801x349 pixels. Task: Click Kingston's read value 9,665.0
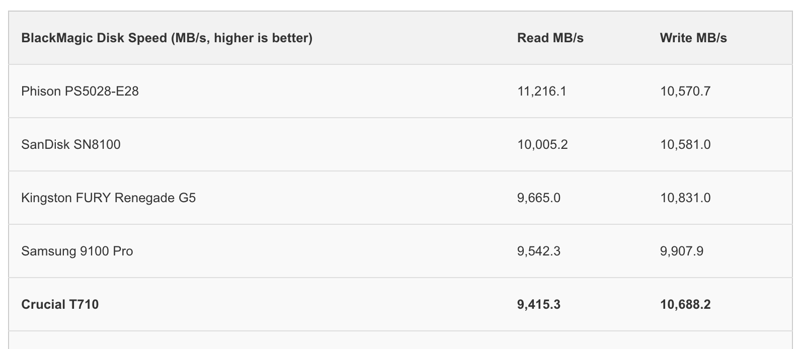click(538, 198)
